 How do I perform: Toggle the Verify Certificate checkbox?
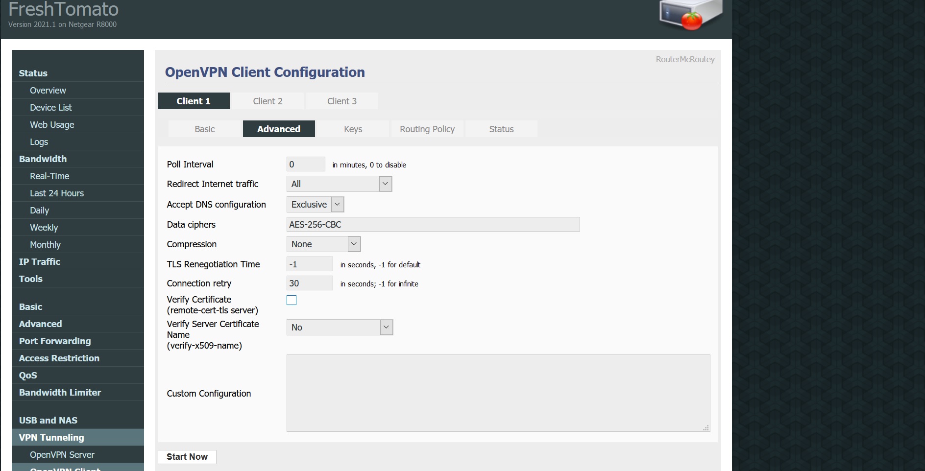[292, 300]
